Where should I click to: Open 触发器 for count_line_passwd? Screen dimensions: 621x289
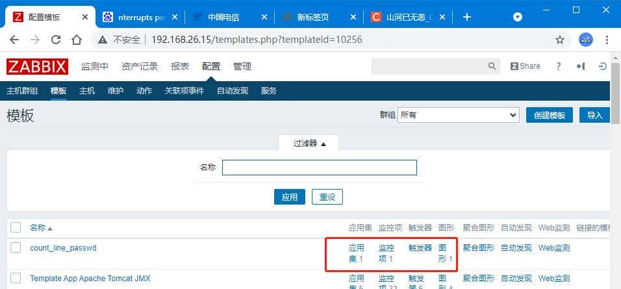tap(420, 248)
